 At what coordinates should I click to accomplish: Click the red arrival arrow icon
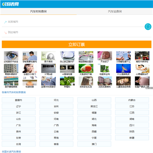click(x=6, y=33)
